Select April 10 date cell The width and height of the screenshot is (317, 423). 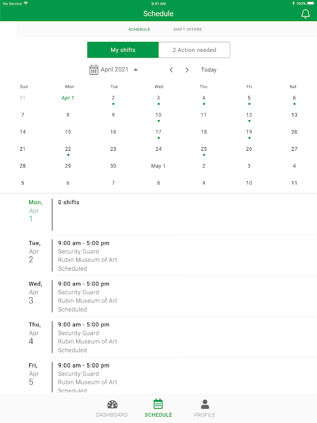(x=158, y=115)
